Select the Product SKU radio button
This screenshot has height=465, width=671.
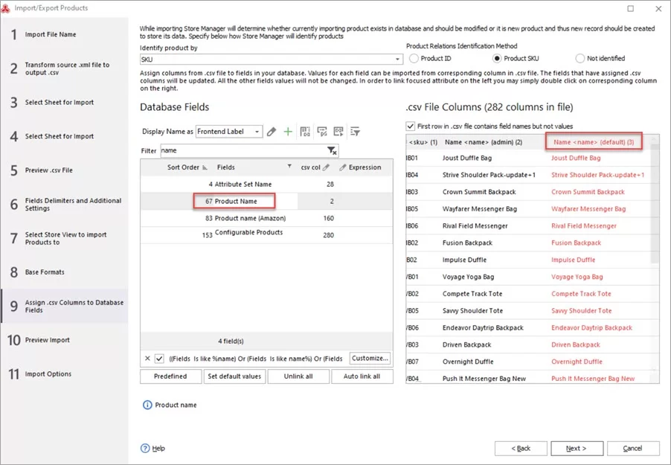pos(497,58)
